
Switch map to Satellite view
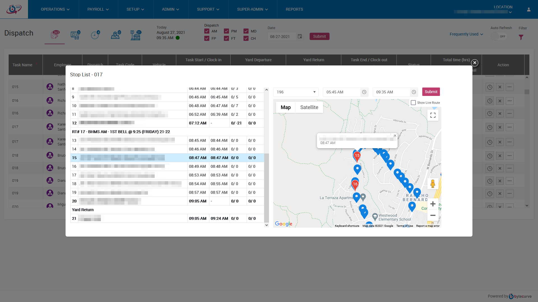point(309,107)
